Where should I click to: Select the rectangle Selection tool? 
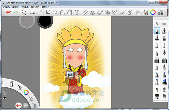(x=32, y=12)
